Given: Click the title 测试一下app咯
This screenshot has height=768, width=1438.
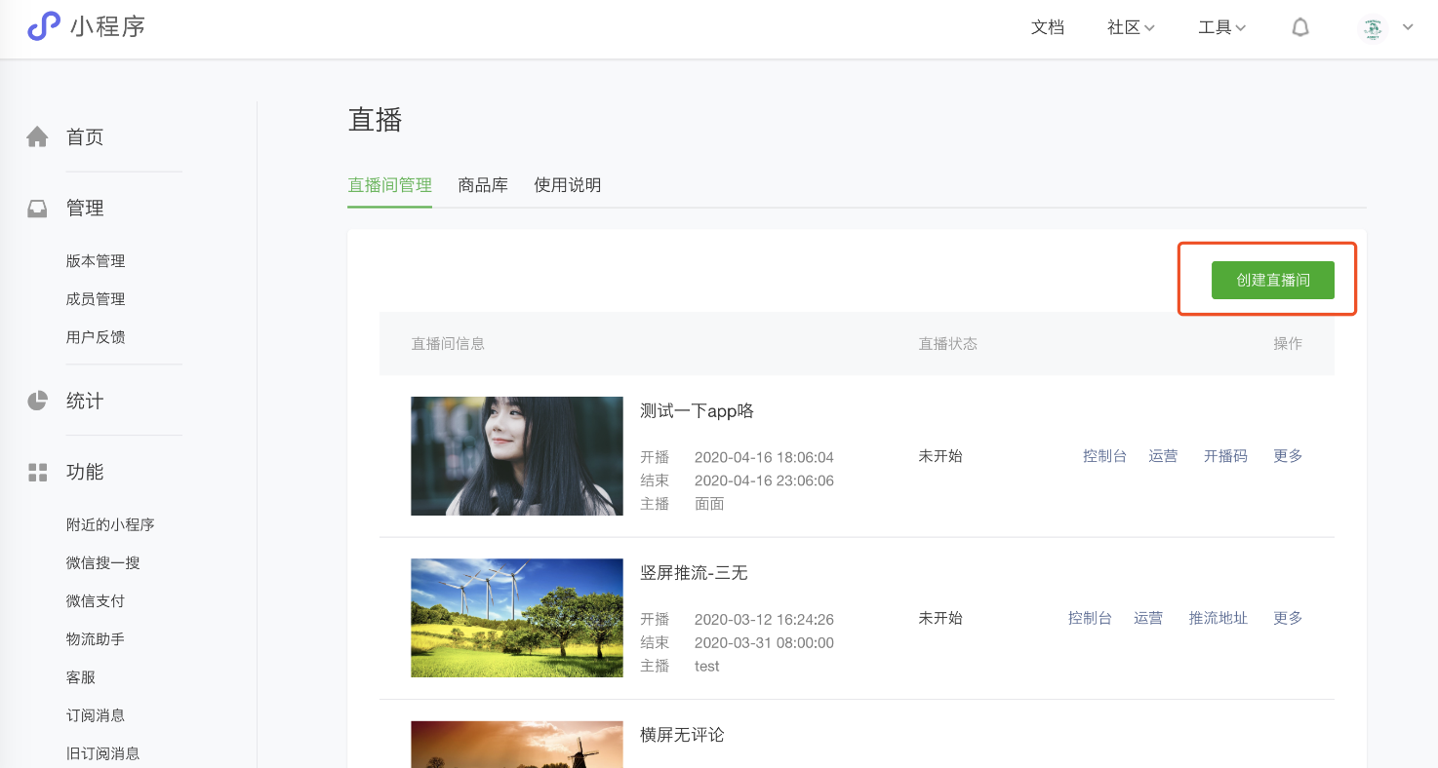Looking at the screenshot, I should tap(697, 411).
